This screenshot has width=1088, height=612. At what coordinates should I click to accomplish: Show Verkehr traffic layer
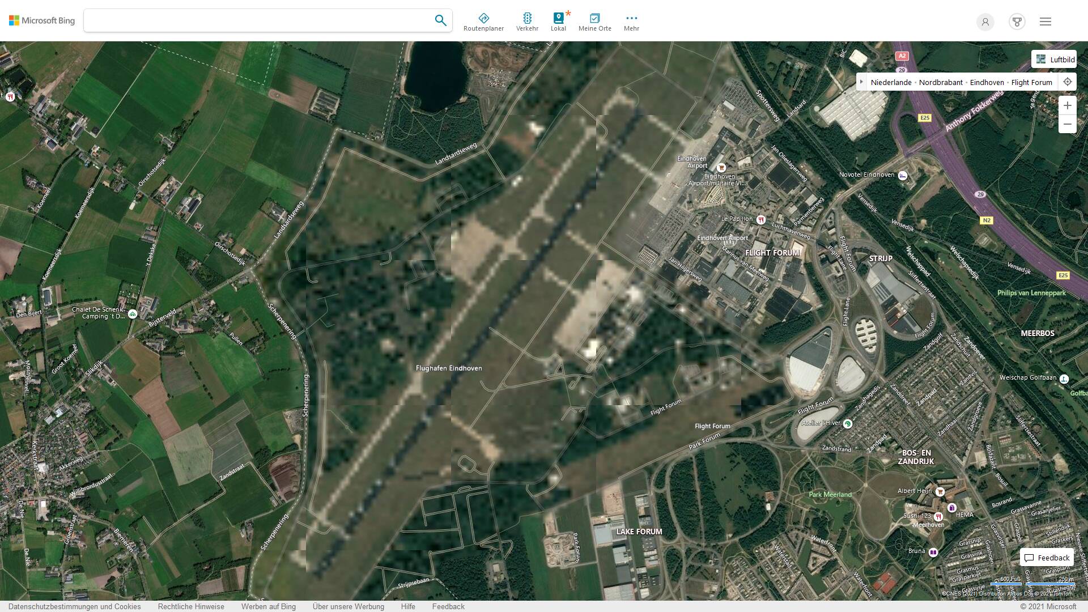point(527,22)
